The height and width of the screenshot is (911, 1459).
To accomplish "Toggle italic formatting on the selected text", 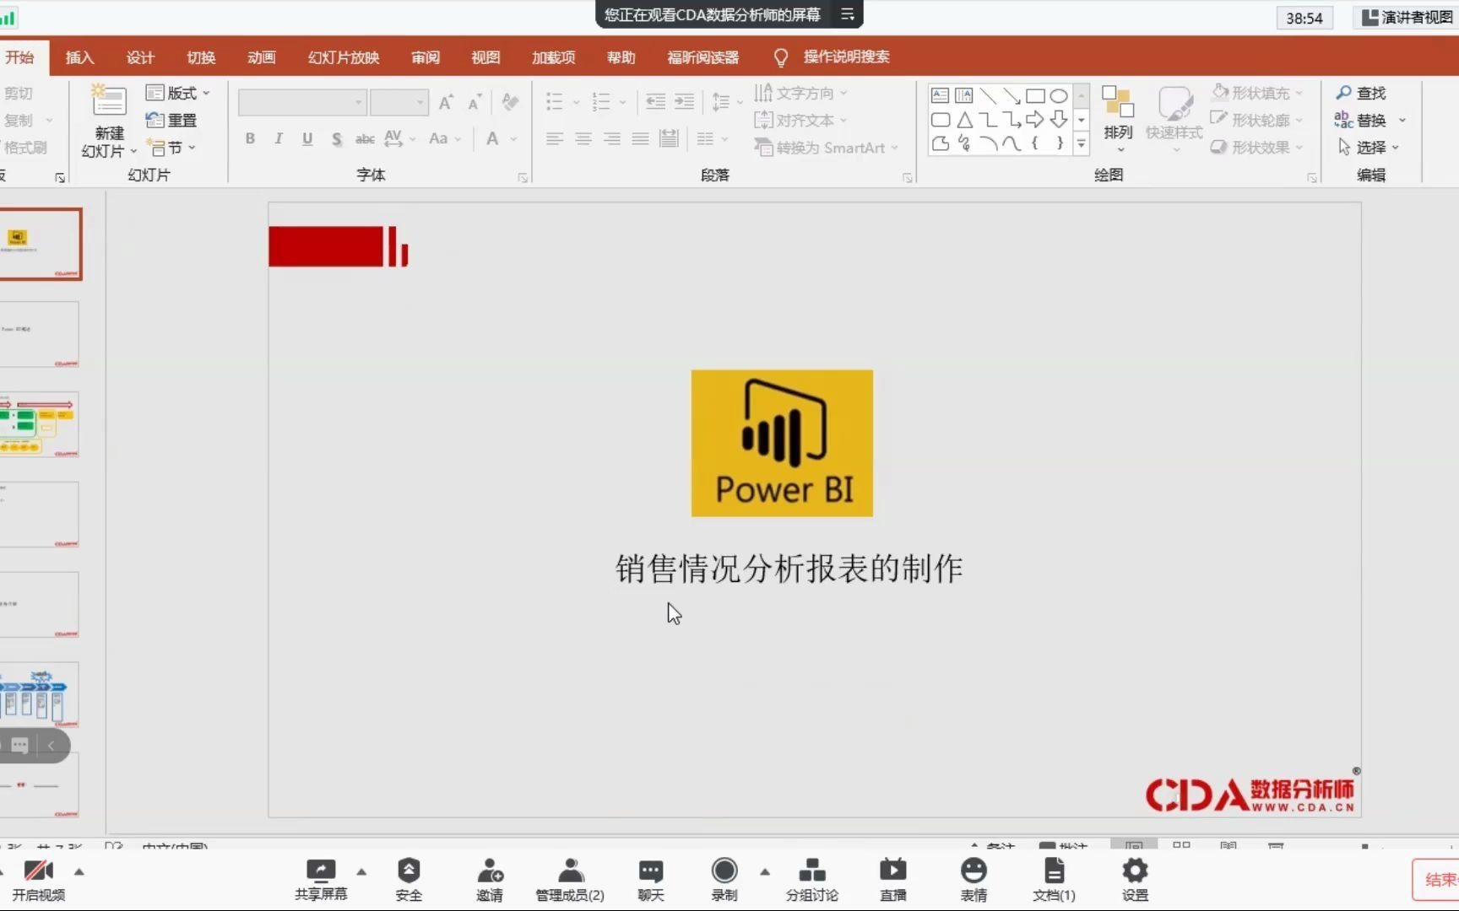I will tap(278, 138).
